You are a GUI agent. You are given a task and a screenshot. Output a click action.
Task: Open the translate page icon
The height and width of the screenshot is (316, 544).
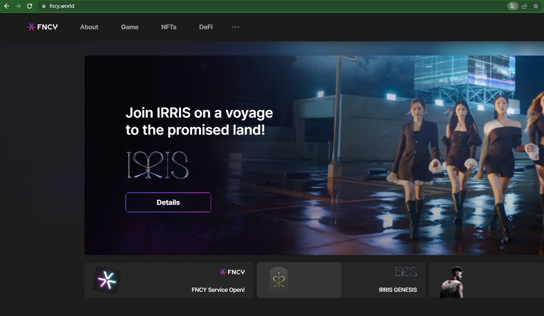(512, 6)
